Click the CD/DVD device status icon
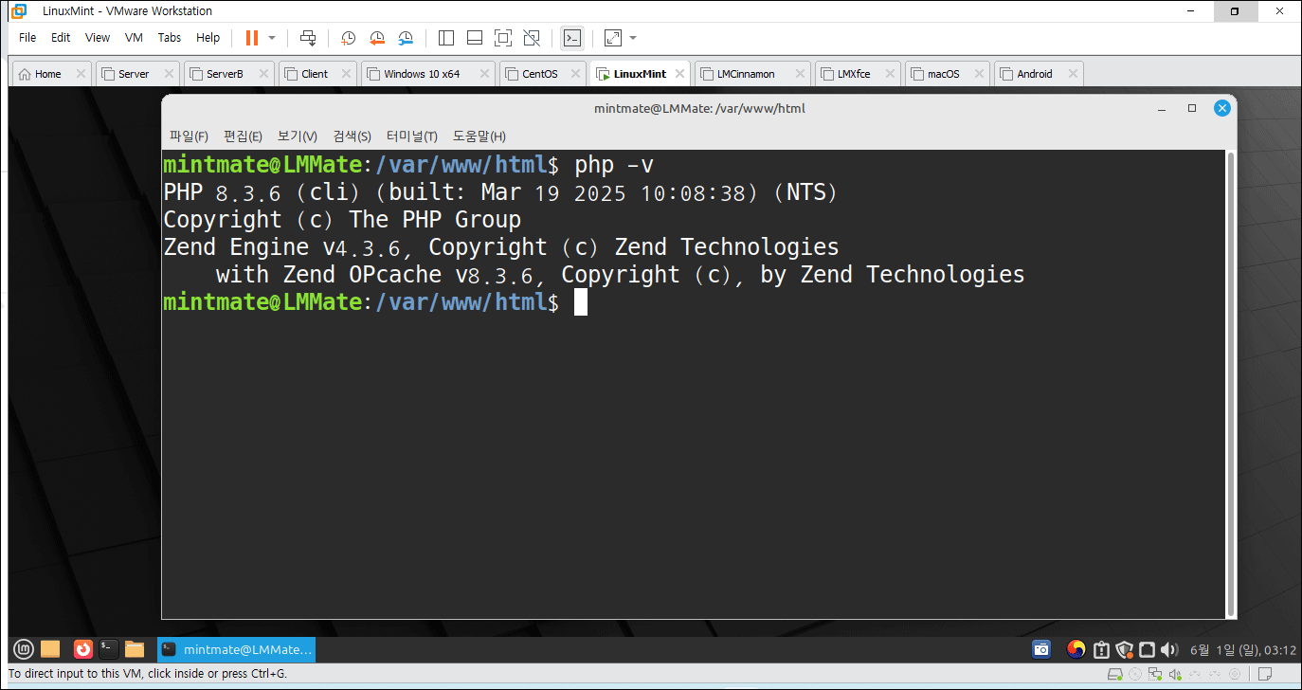The height and width of the screenshot is (690, 1302). pos(1135,674)
